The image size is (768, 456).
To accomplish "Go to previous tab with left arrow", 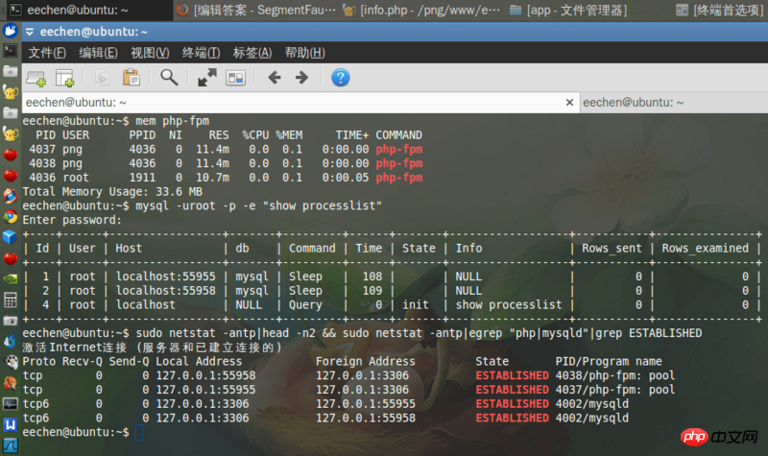I will tap(275, 78).
